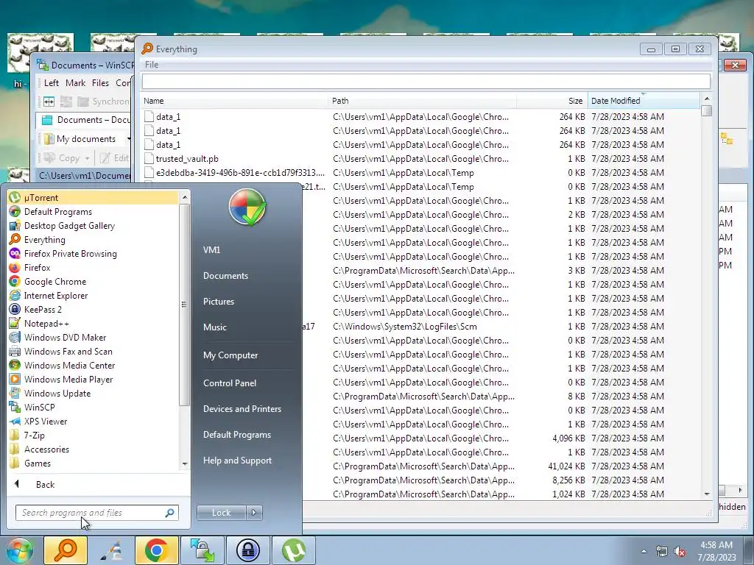The image size is (754, 565).
Task: Click the network tray icon
Action: tap(662, 552)
